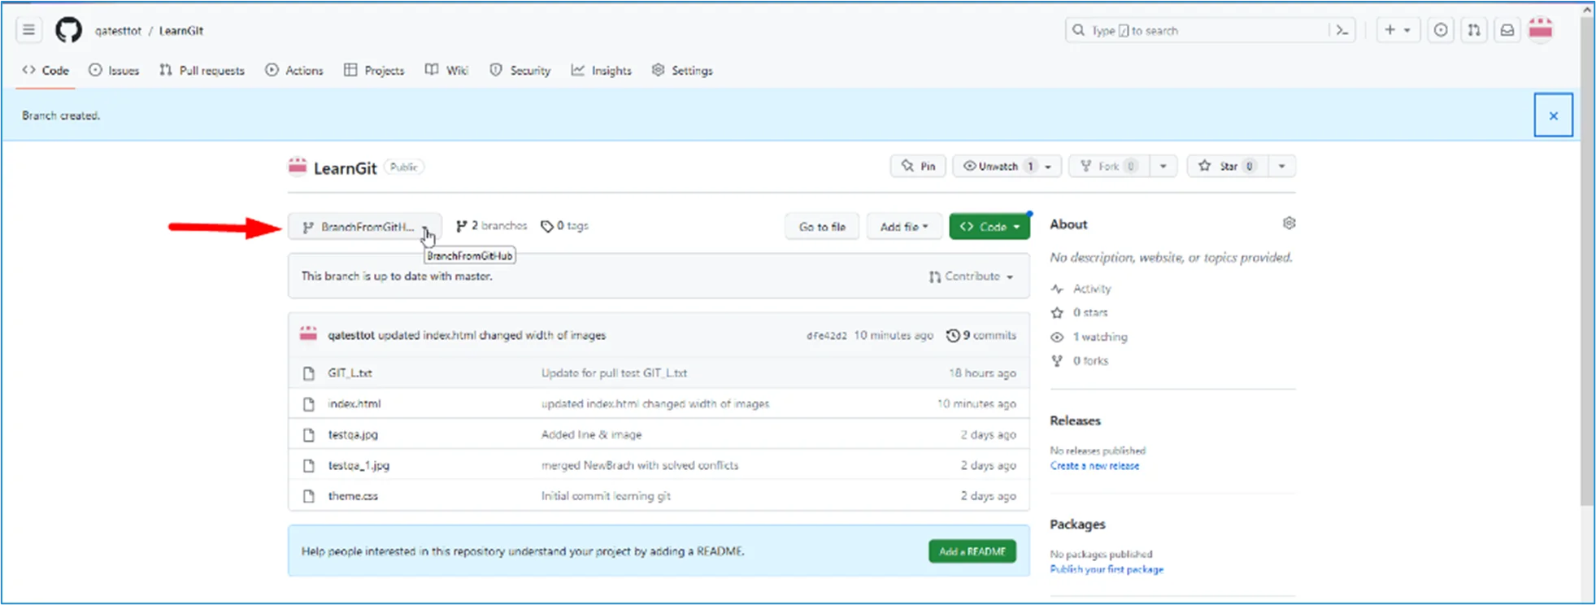Open the hamburger navigation menu
The width and height of the screenshot is (1596, 605).
pyautogui.click(x=28, y=30)
